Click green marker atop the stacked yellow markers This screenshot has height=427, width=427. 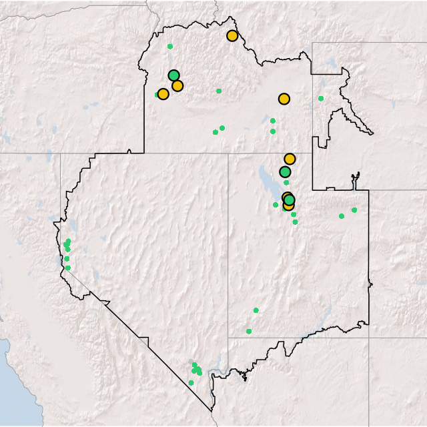tap(289, 200)
